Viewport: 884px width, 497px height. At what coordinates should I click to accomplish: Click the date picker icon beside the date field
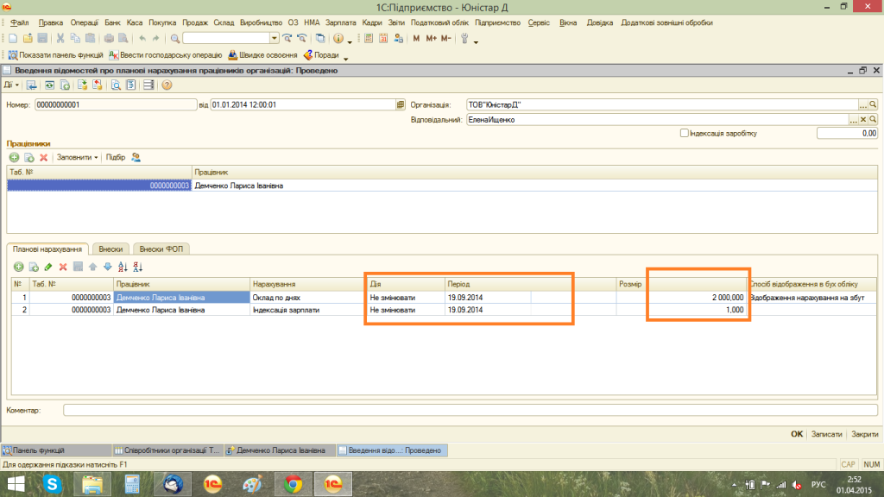pos(401,104)
